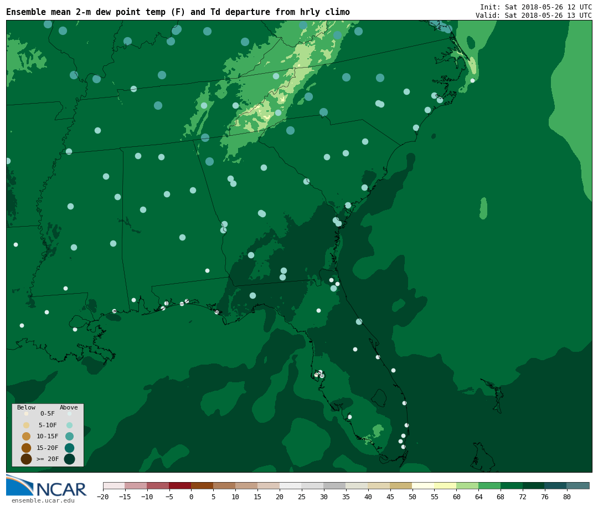Click the '35' colorbar tick label

[346, 496]
